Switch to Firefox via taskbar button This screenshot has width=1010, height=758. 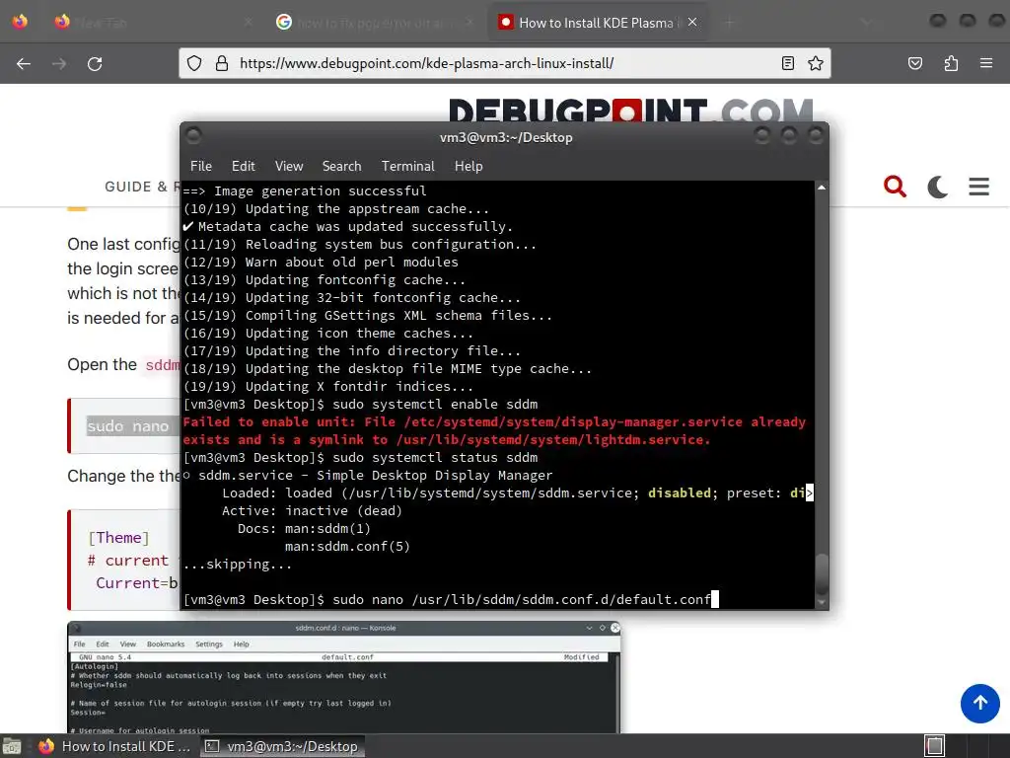coord(114,746)
